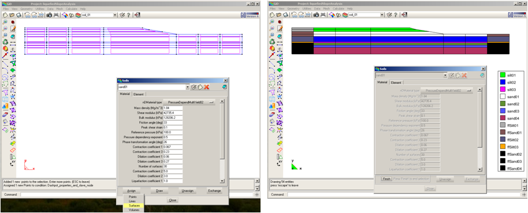Click the exit door icon in the left toolbar

[137, 15]
